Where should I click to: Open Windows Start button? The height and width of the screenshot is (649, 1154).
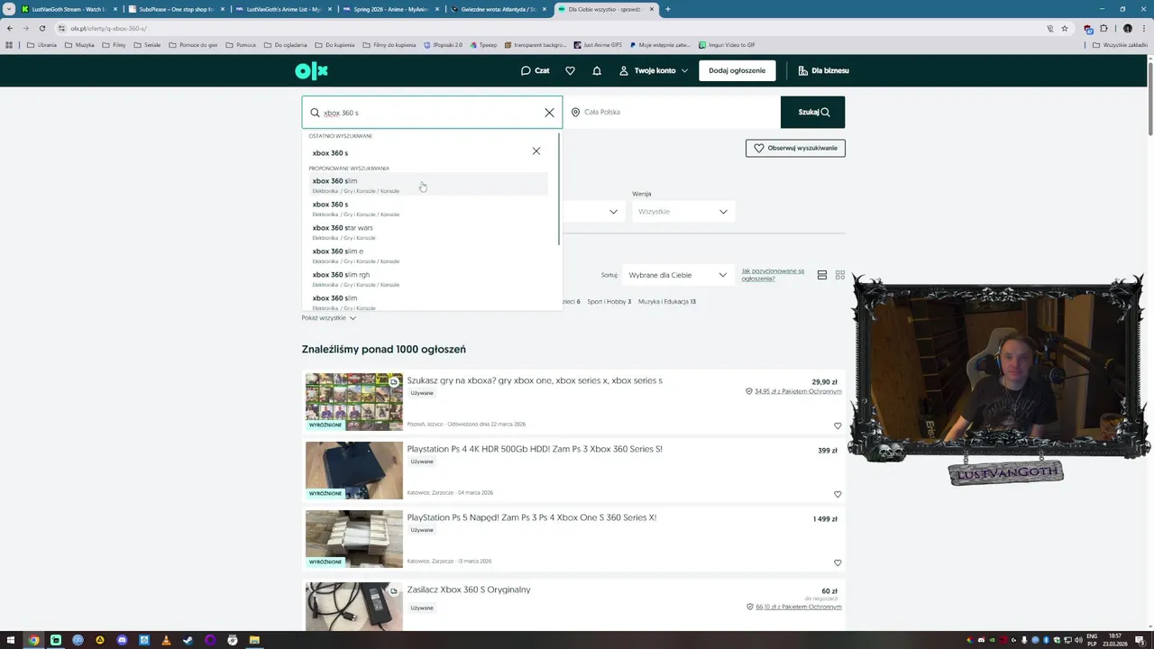click(11, 640)
